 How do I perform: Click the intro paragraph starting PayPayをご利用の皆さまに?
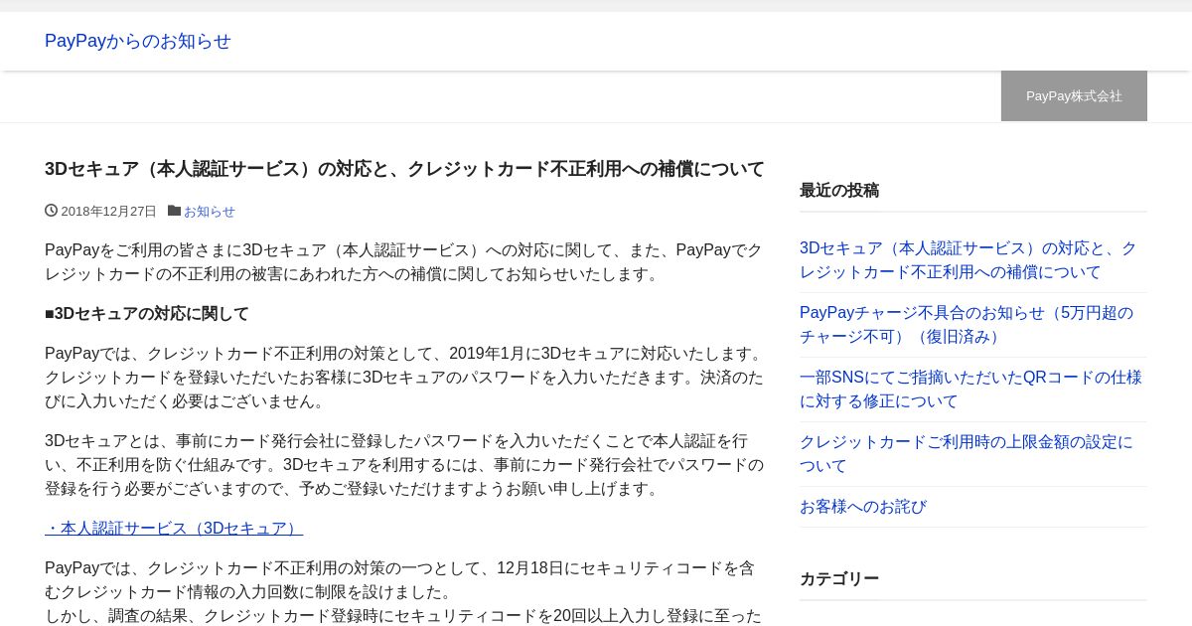point(404,262)
